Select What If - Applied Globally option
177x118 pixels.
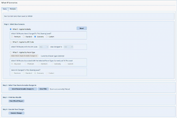pos(11,29)
